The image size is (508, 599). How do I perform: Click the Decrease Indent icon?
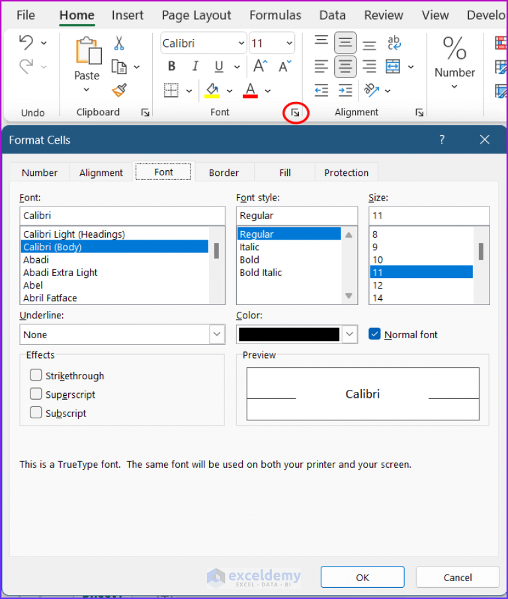tap(321, 91)
